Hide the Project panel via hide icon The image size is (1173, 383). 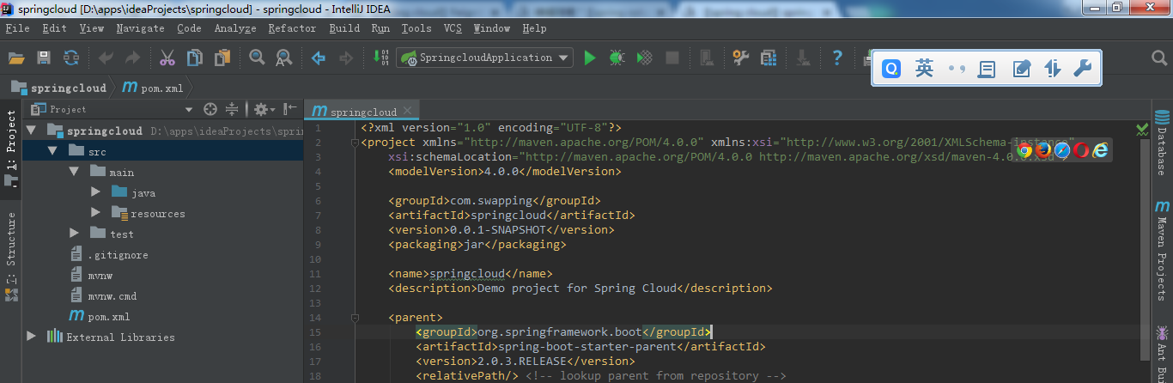pyautogui.click(x=290, y=109)
